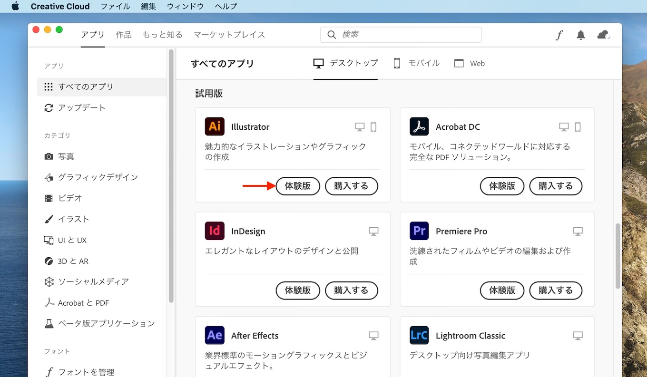Start Premiere Pro 体験版 trial

(502, 290)
